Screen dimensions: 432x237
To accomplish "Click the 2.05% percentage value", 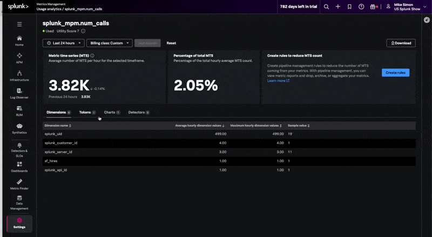I will (x=195, y=85).
